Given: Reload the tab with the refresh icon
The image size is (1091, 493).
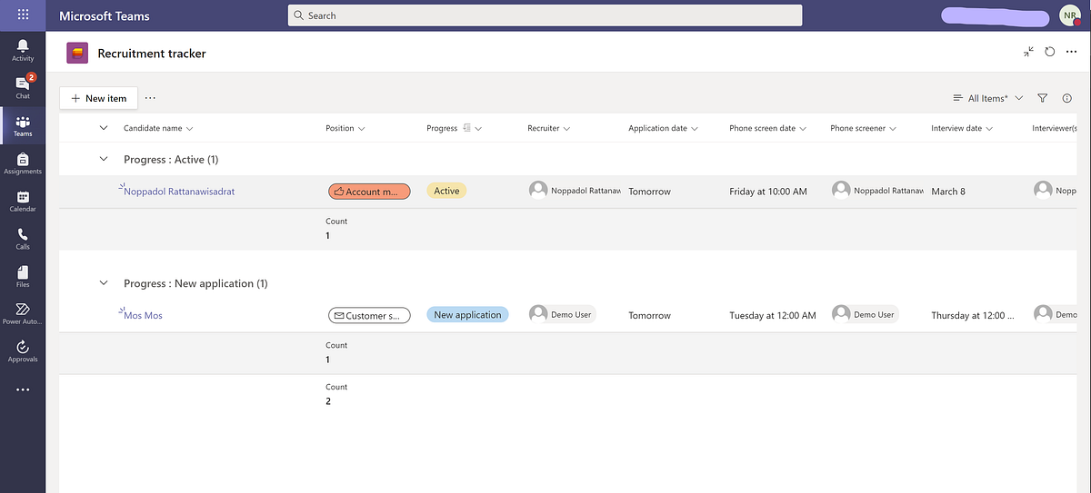Looking at the screenshot, I should click(1050, 52).
